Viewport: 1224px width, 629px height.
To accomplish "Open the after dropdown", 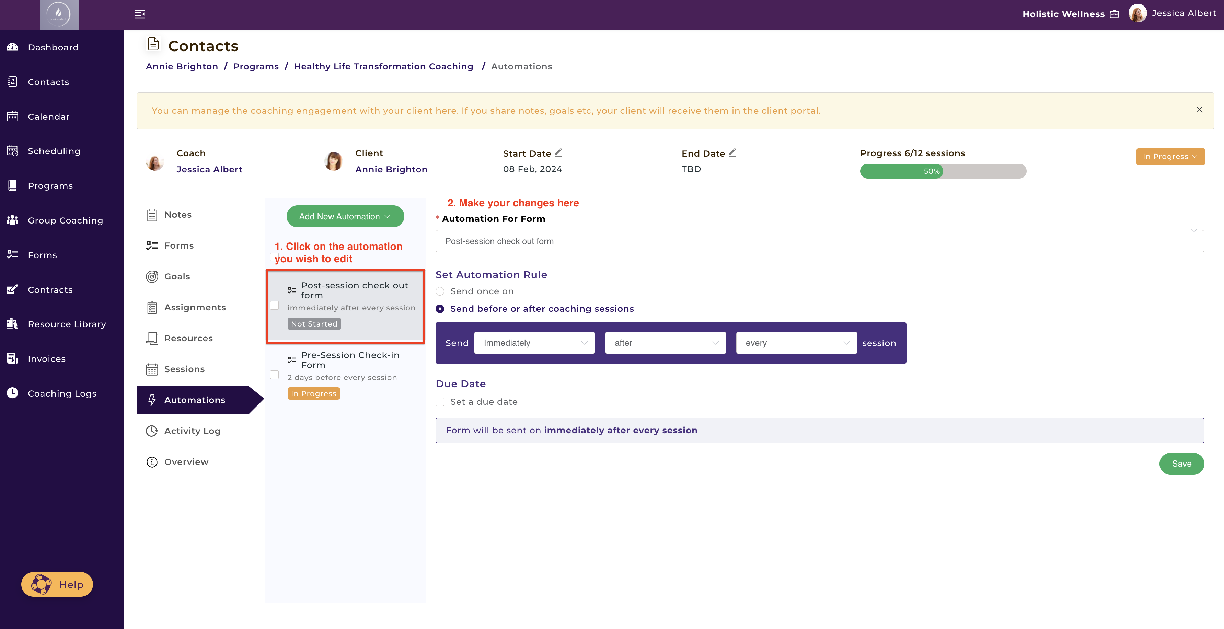I will click(665, 343).
